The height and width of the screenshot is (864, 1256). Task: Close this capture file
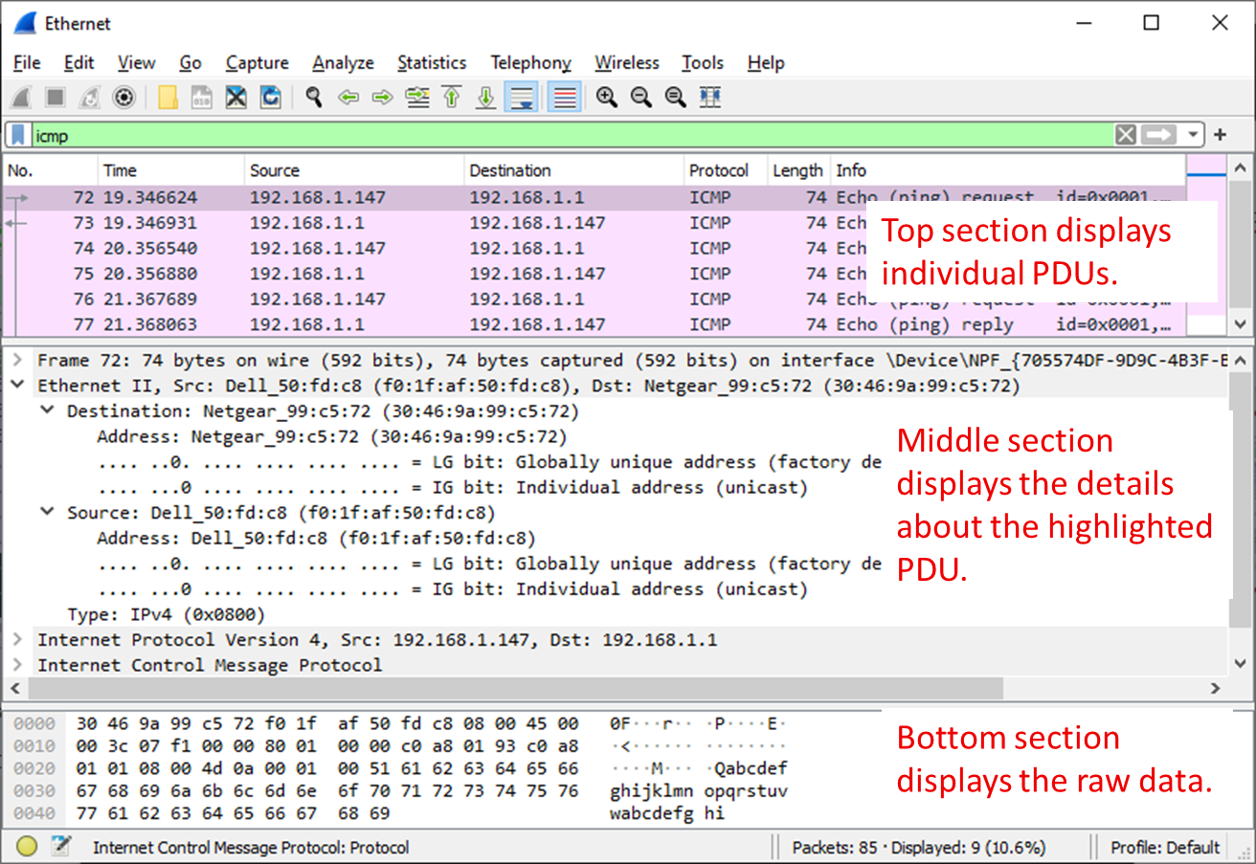click(x=235, y=97)
